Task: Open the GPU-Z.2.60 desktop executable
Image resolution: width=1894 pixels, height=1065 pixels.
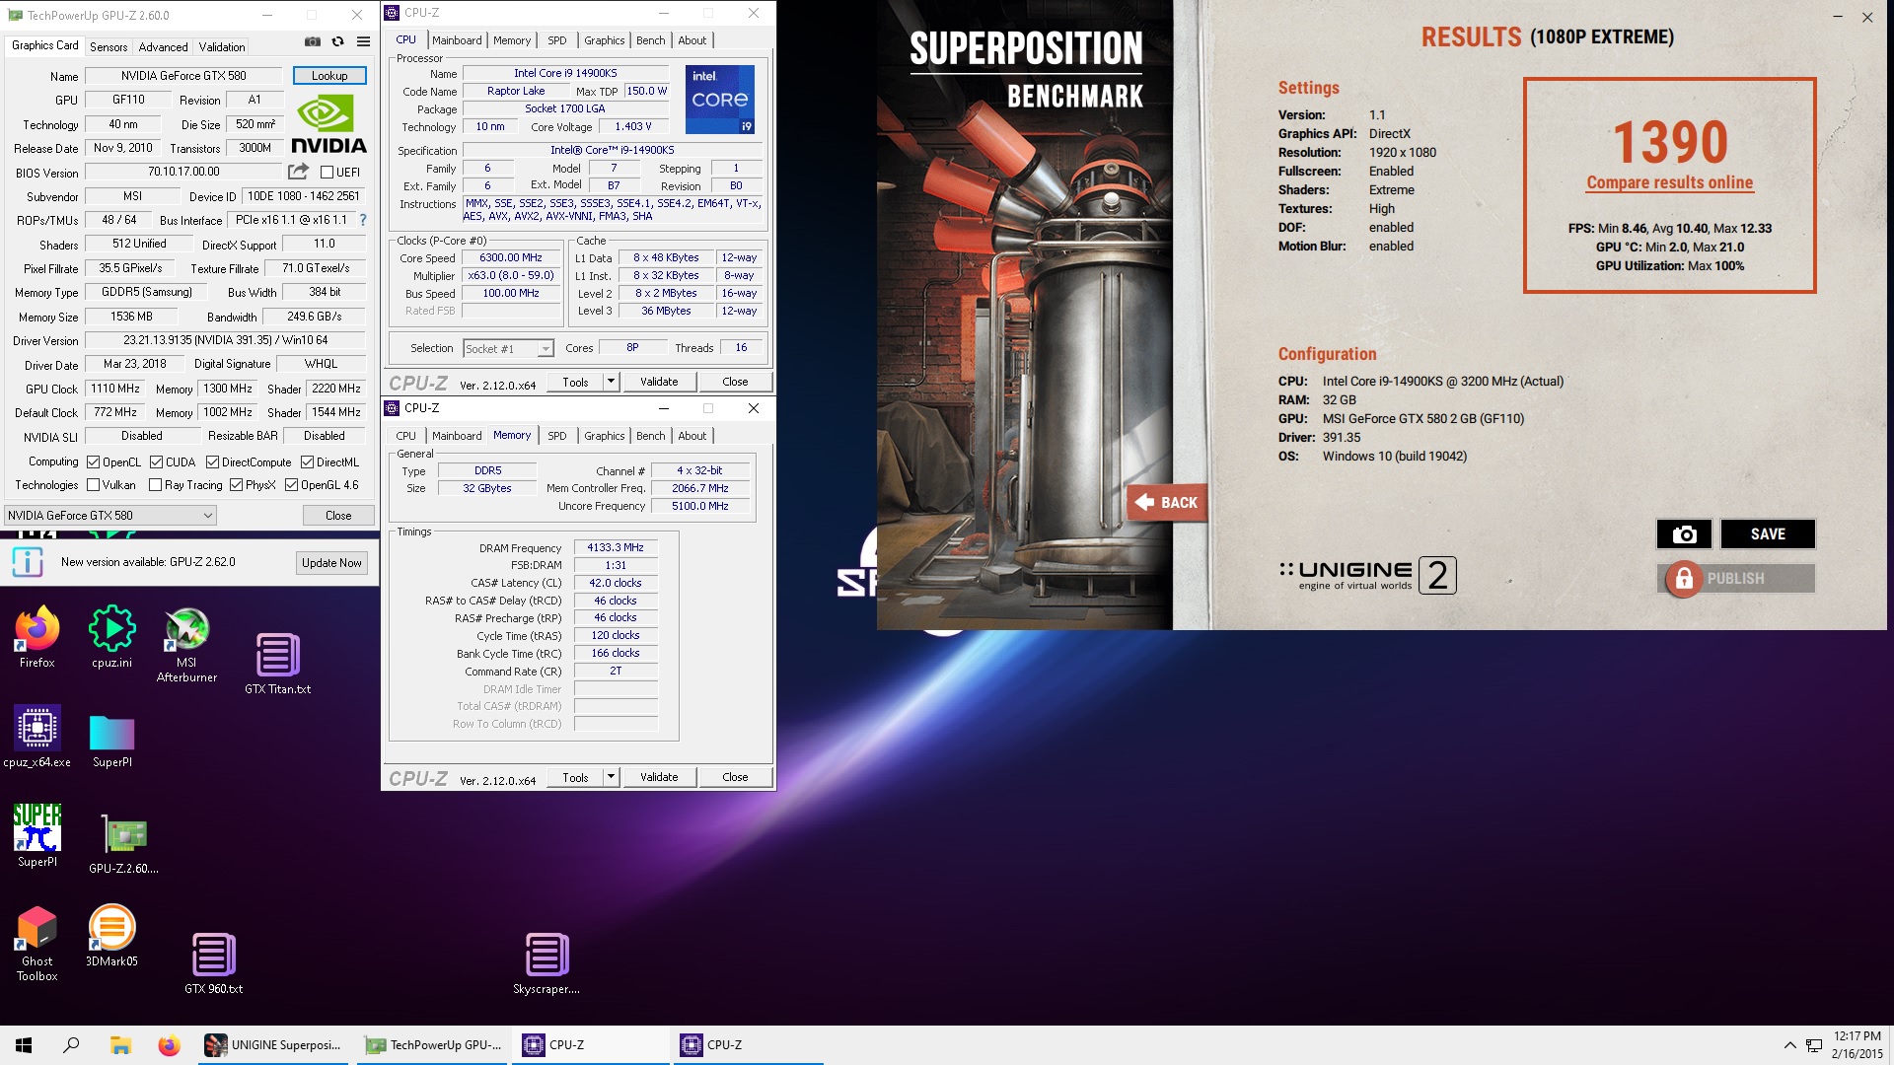Action: 123,845
